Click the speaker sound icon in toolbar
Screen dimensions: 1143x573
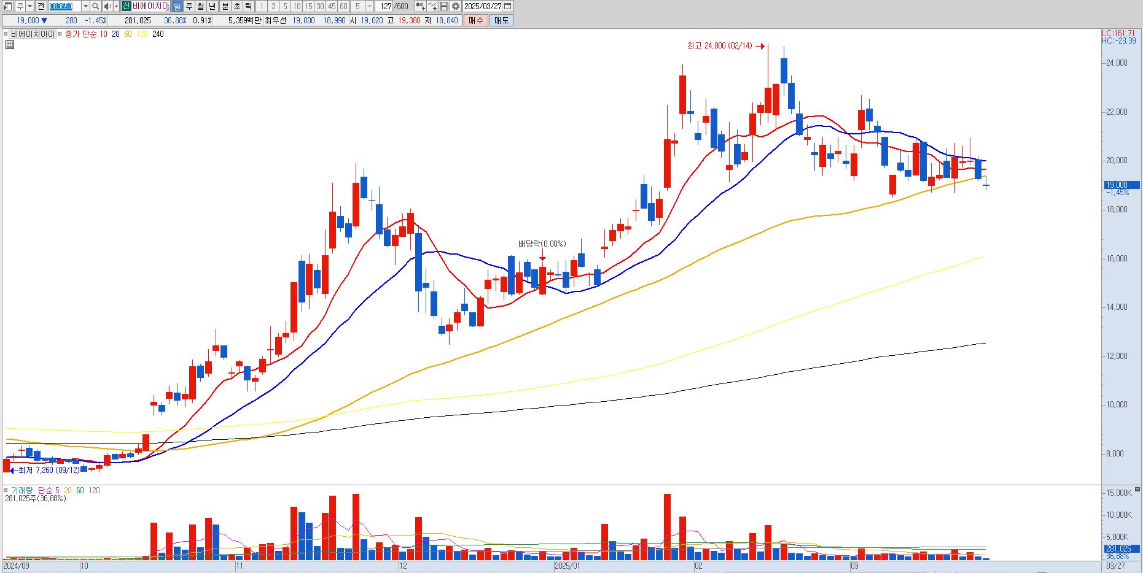tap(107, 6)
